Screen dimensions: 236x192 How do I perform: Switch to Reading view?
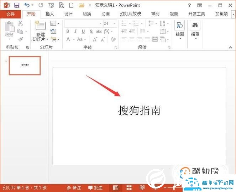coord(142,187)
